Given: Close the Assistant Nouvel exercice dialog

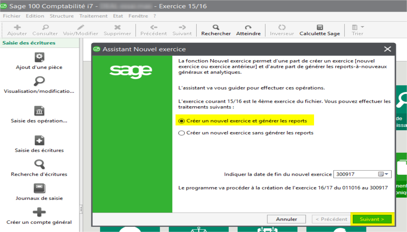Looking at the screenshot, I should tap(388, 49).
